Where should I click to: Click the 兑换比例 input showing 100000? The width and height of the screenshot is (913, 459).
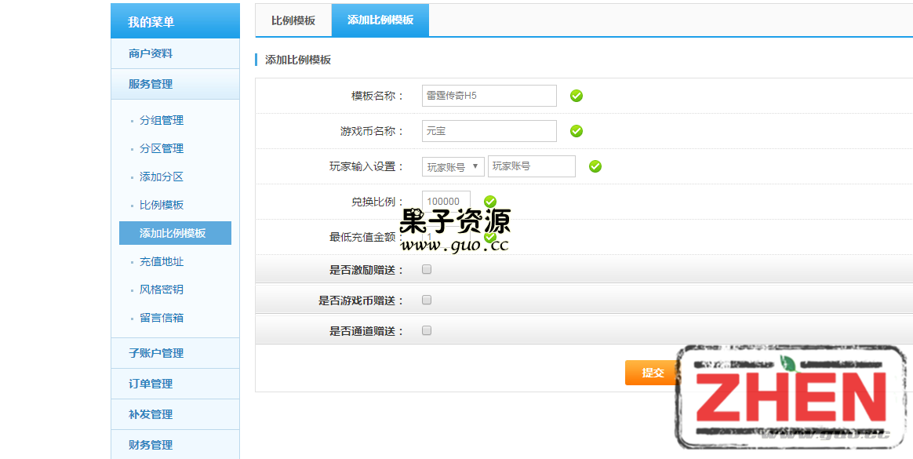coord(445,201)
